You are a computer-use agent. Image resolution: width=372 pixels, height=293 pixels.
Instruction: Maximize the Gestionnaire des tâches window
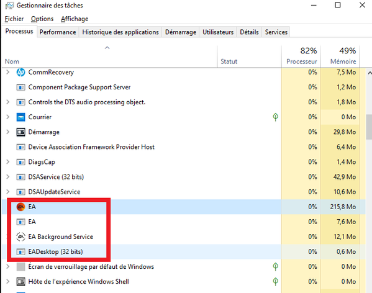[338, 5]
